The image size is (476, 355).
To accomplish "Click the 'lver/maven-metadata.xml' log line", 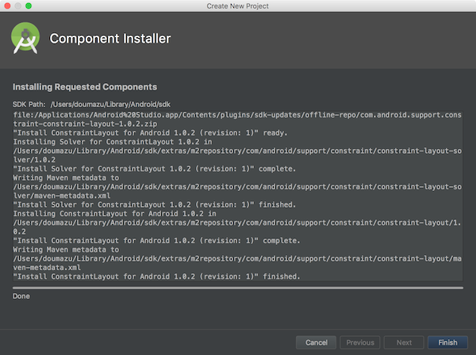I will [62, 196].
